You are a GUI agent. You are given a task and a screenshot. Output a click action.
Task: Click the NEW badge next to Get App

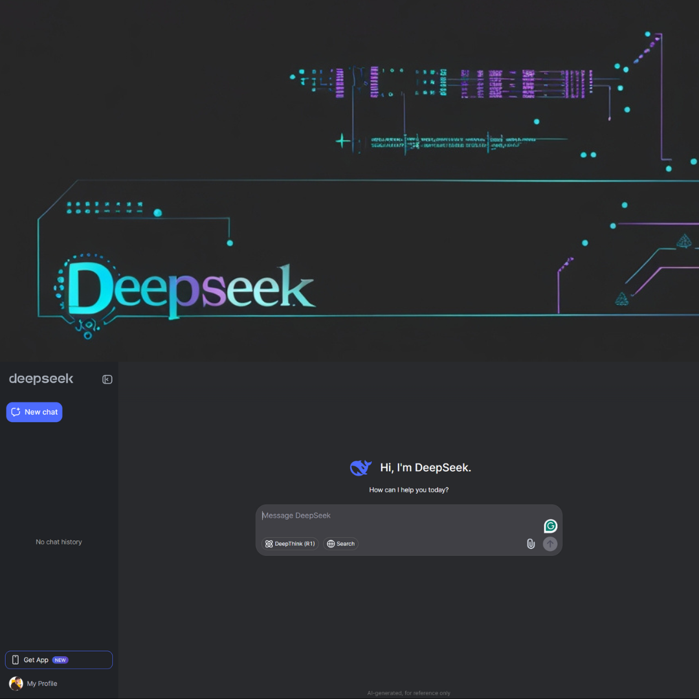click(x=60, y=660)
